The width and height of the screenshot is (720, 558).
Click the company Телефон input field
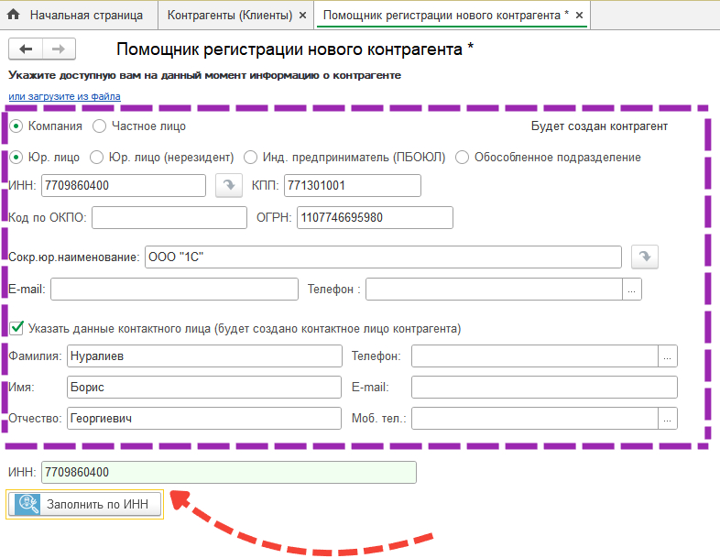494,290
